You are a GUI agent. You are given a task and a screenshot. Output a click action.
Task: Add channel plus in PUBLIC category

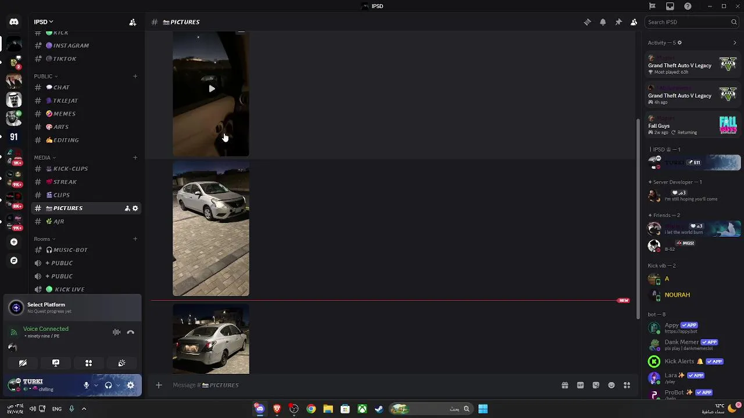pos(135,76)
